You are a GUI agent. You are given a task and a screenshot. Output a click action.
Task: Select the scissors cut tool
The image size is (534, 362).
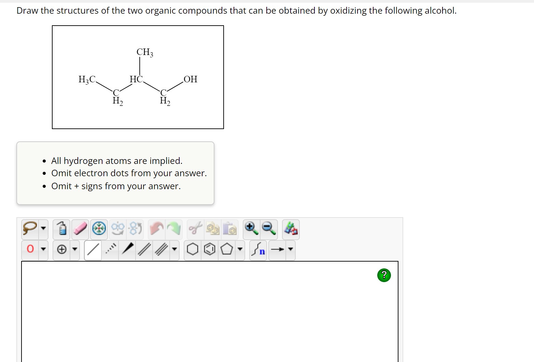click(x=195, y=229)
